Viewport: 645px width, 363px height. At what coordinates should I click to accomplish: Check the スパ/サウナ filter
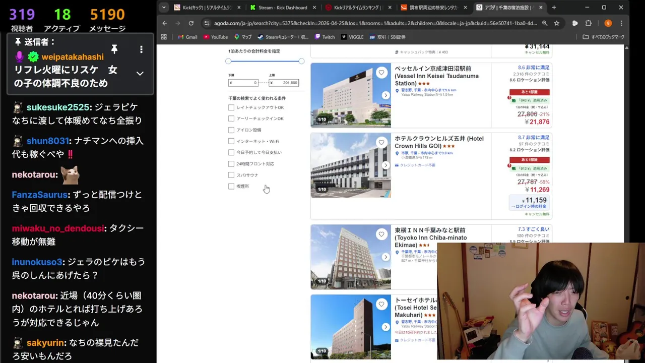(231, 175)
